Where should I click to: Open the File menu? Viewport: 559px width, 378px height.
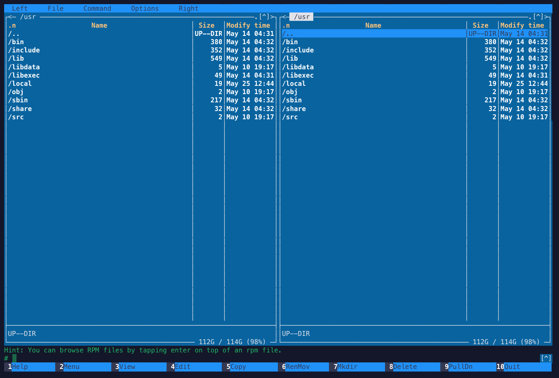pyautogui.click(x=55, y=8)
